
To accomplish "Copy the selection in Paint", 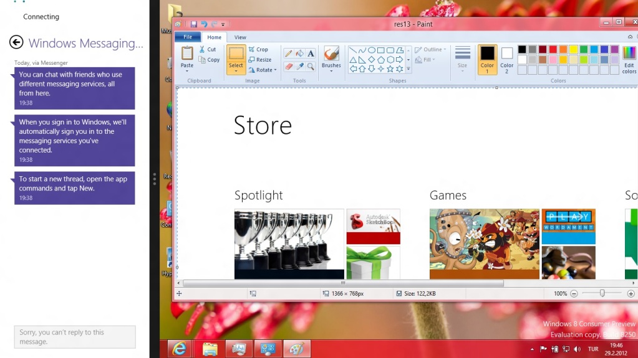I will tap(209, 60).
